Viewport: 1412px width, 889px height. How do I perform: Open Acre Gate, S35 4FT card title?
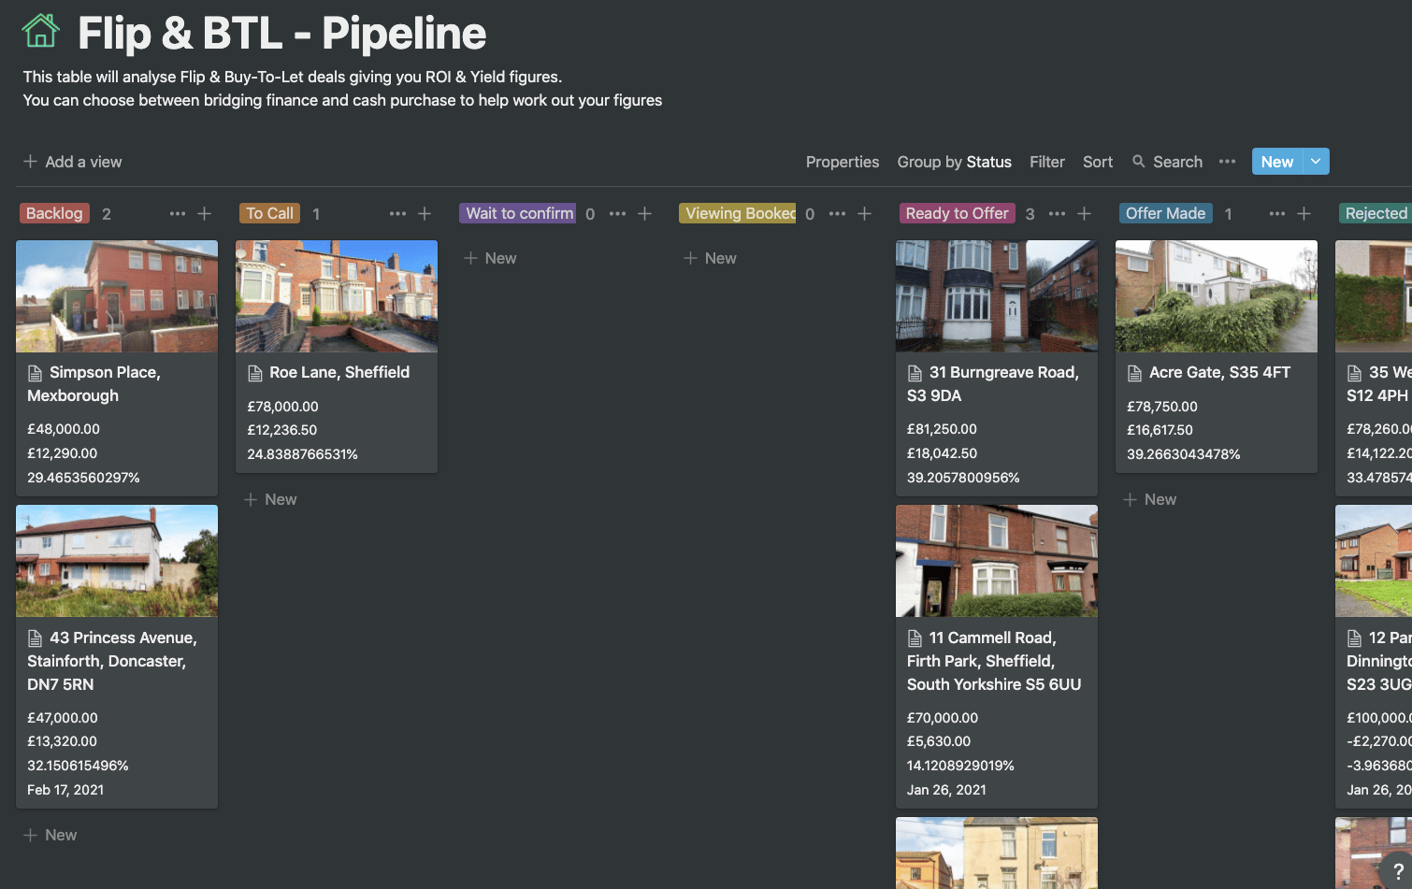1219,372
